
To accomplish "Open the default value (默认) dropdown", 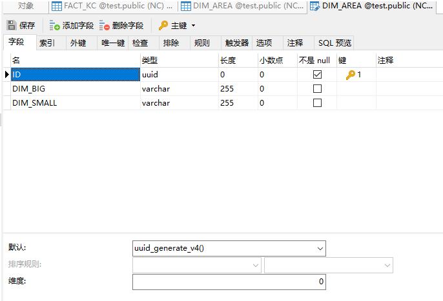I will pos(320,248).
